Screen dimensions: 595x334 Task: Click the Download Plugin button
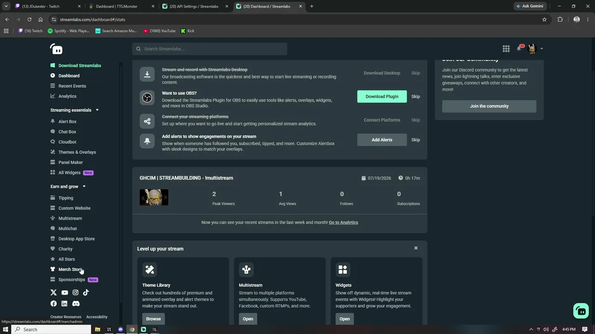pos(382,96)
